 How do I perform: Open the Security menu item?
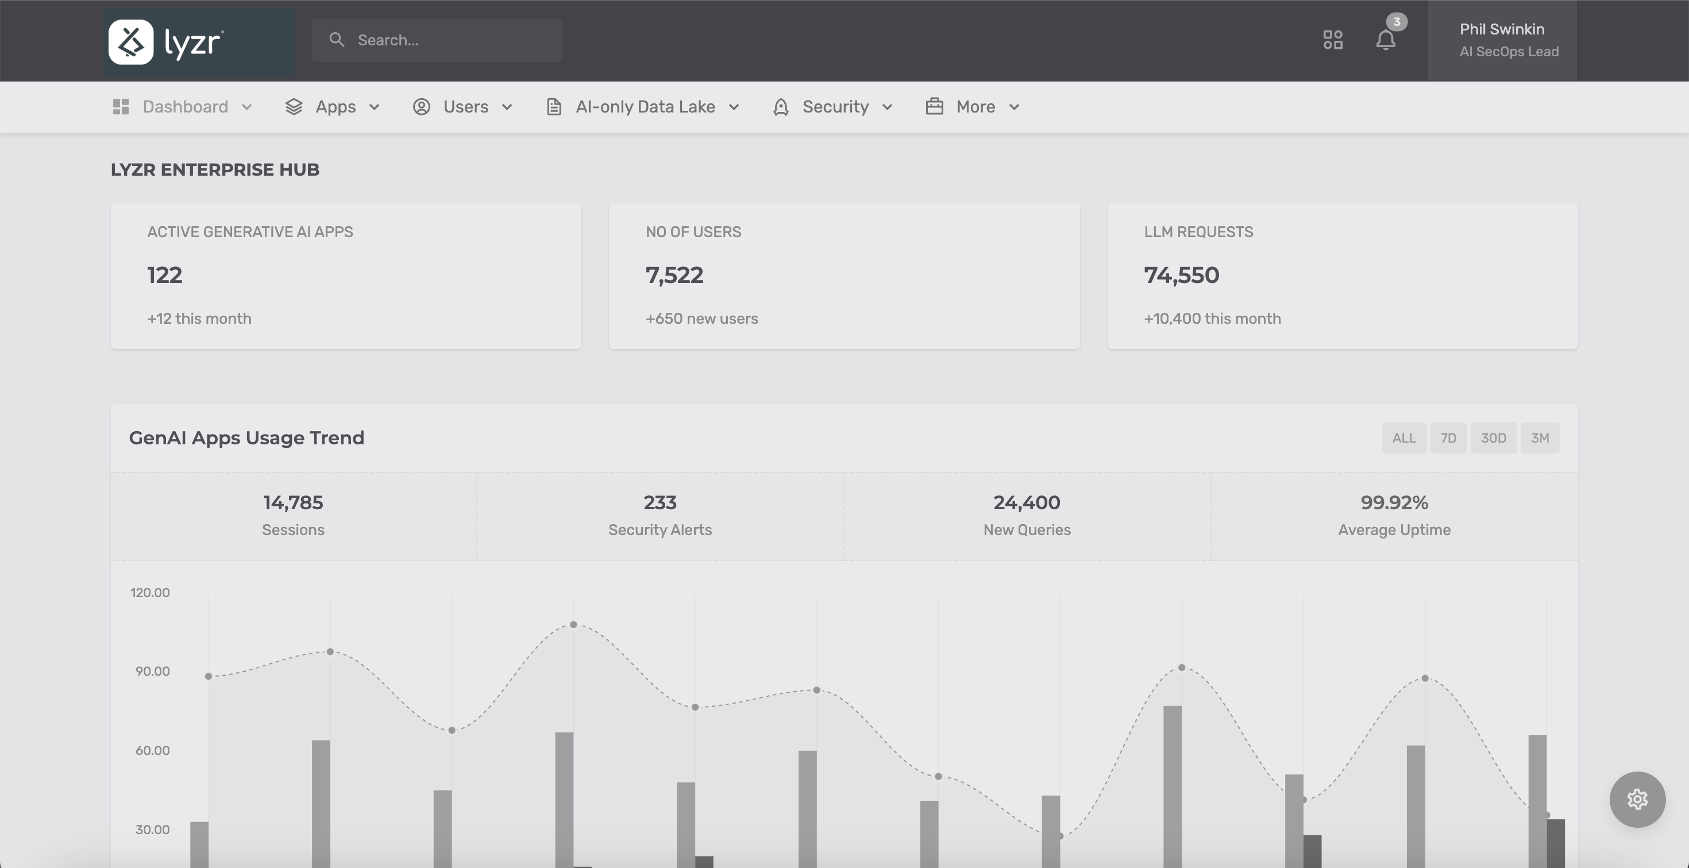835,106
